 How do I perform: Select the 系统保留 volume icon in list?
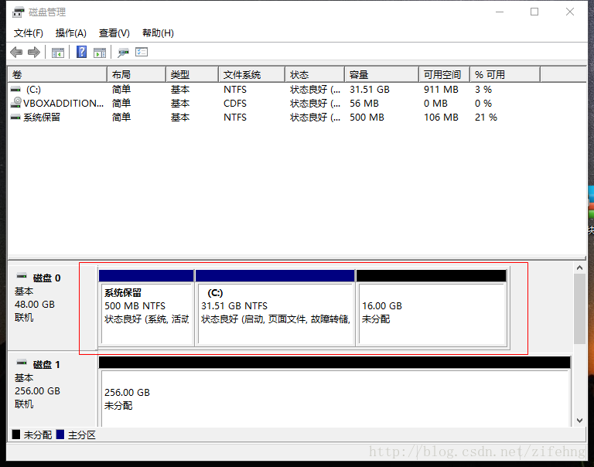(15, 118)
